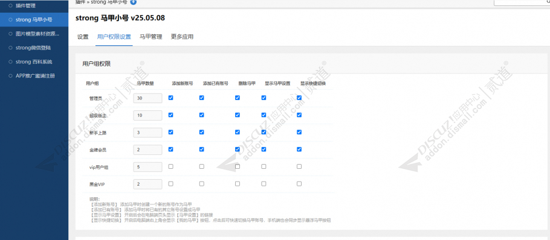Screen dimensions: 550x240
Task: Enable 添加新账号 for 黑金VIP
Action: [x=171, y=184]
